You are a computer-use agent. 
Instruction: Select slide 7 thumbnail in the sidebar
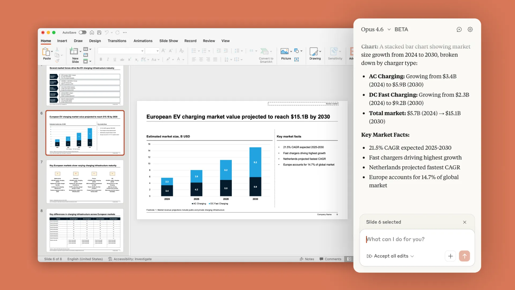click(85, 181)
